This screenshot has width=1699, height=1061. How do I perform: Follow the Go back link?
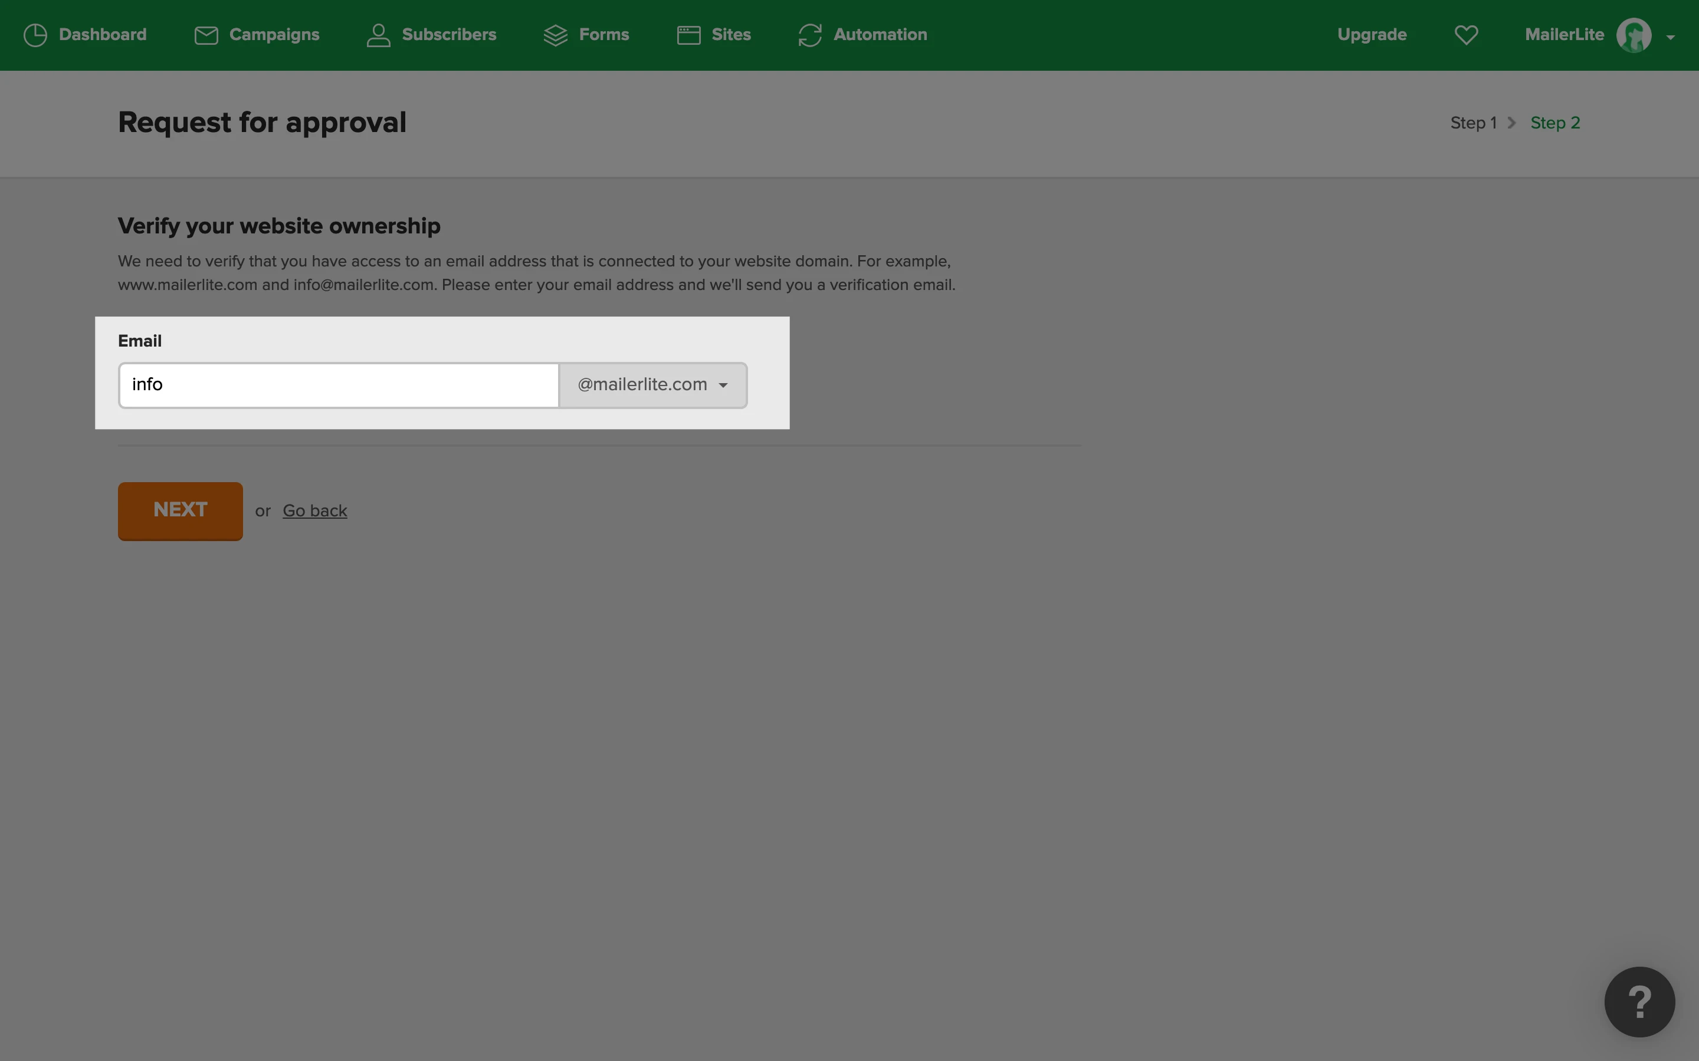[x=314, y=511]
